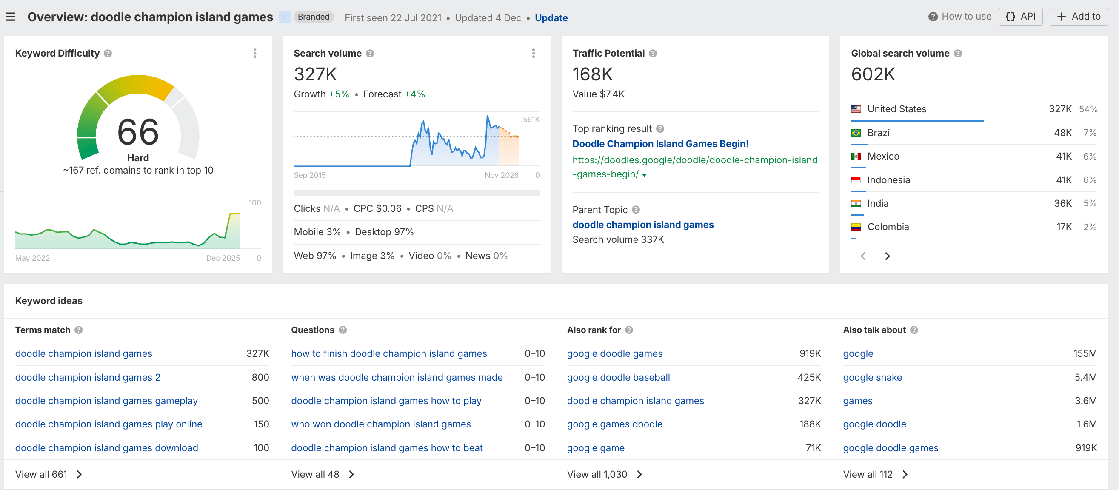
Task: Open 'who won doodle champion island games'
Action: 380,424
